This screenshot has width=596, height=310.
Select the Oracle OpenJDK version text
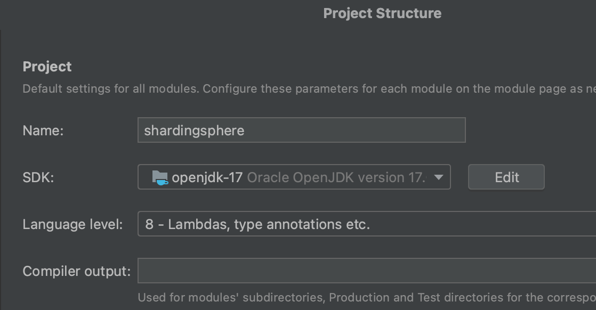pyautogui.click(x=336, y=176)
